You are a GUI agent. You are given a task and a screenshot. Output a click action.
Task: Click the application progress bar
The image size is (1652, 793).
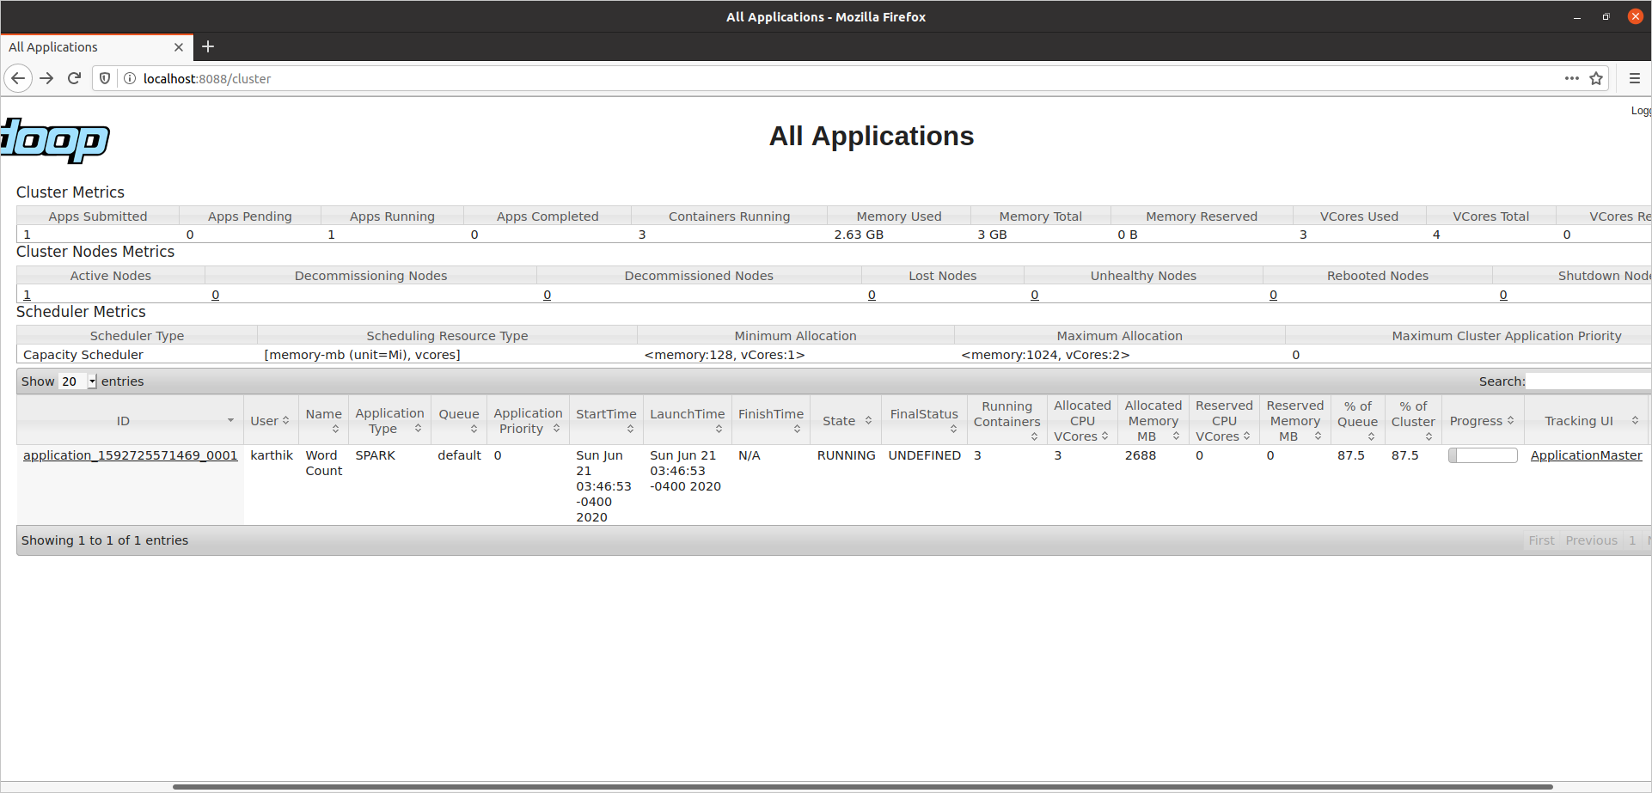[x=1483, y=455]
